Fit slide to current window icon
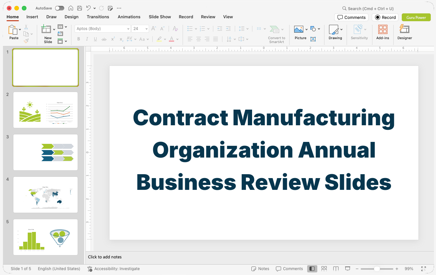 423,269
